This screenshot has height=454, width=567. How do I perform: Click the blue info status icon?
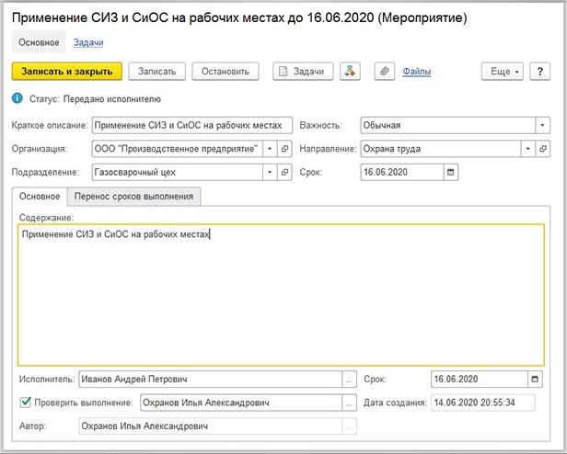point(17,98)
